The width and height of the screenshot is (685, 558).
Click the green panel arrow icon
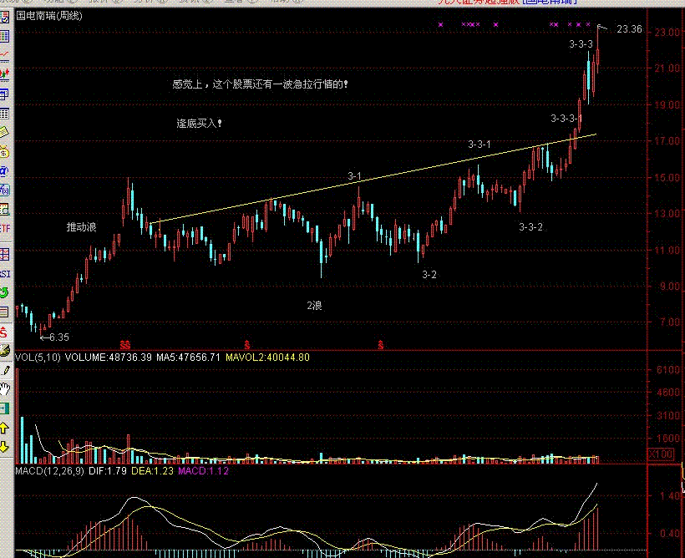click(4, 408)
